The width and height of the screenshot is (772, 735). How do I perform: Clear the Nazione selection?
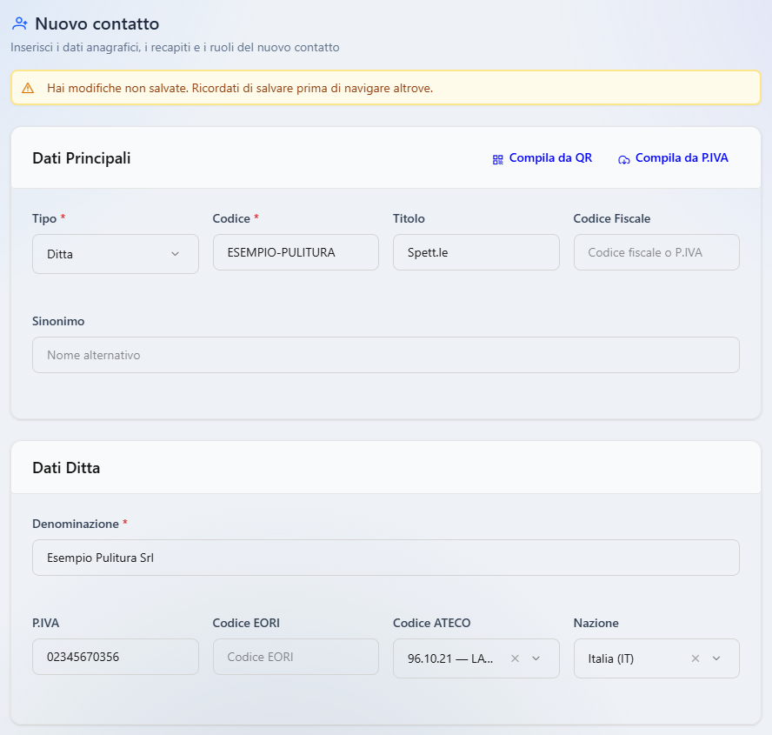[695, 658]
